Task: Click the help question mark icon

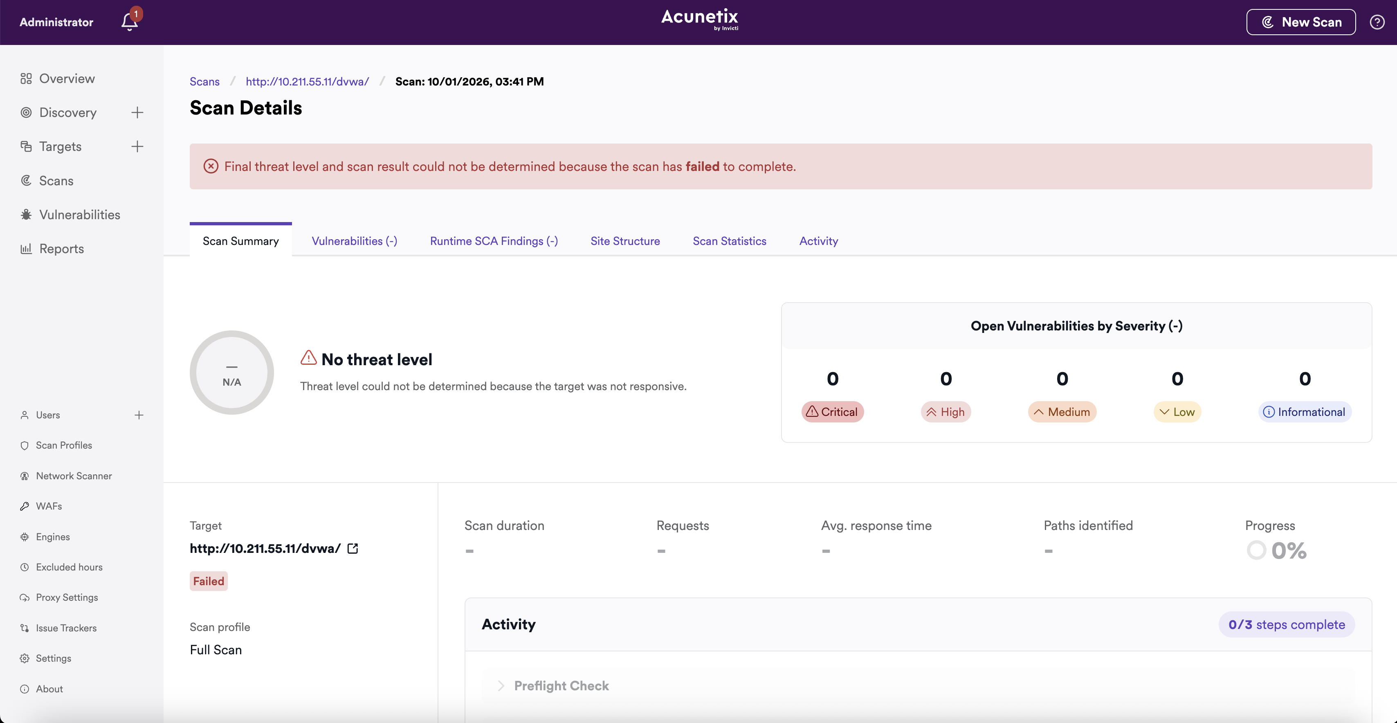Action: pos(1377,22)
